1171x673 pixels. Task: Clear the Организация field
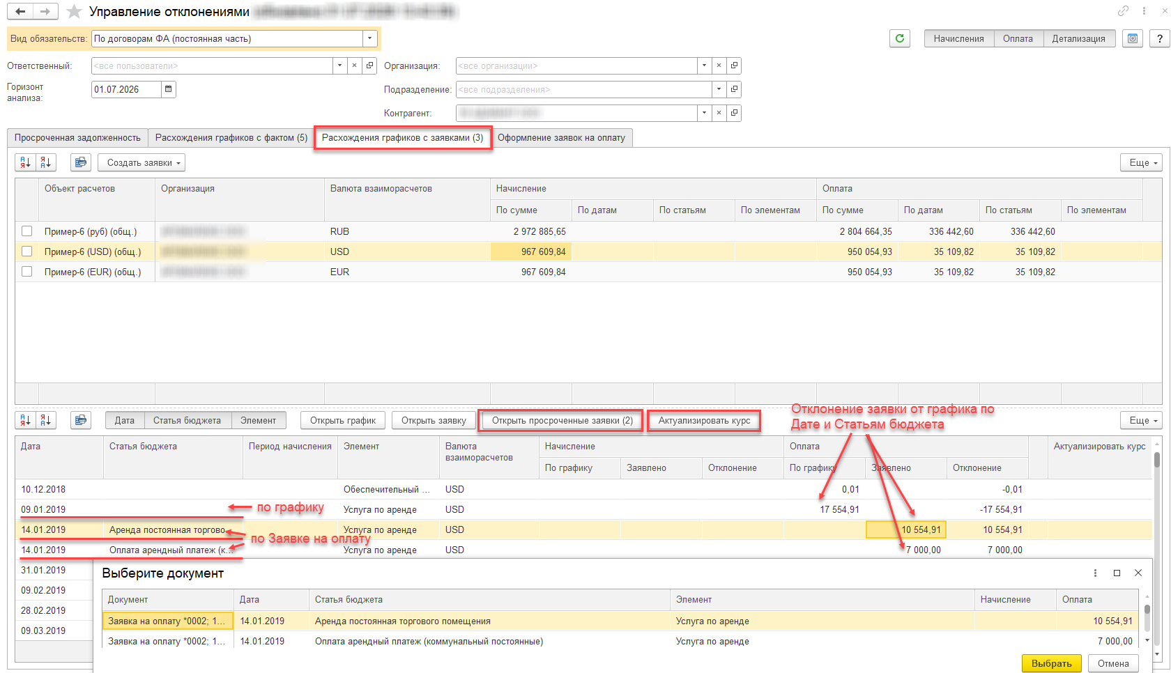pyautogui.click(x=719, y=65)
